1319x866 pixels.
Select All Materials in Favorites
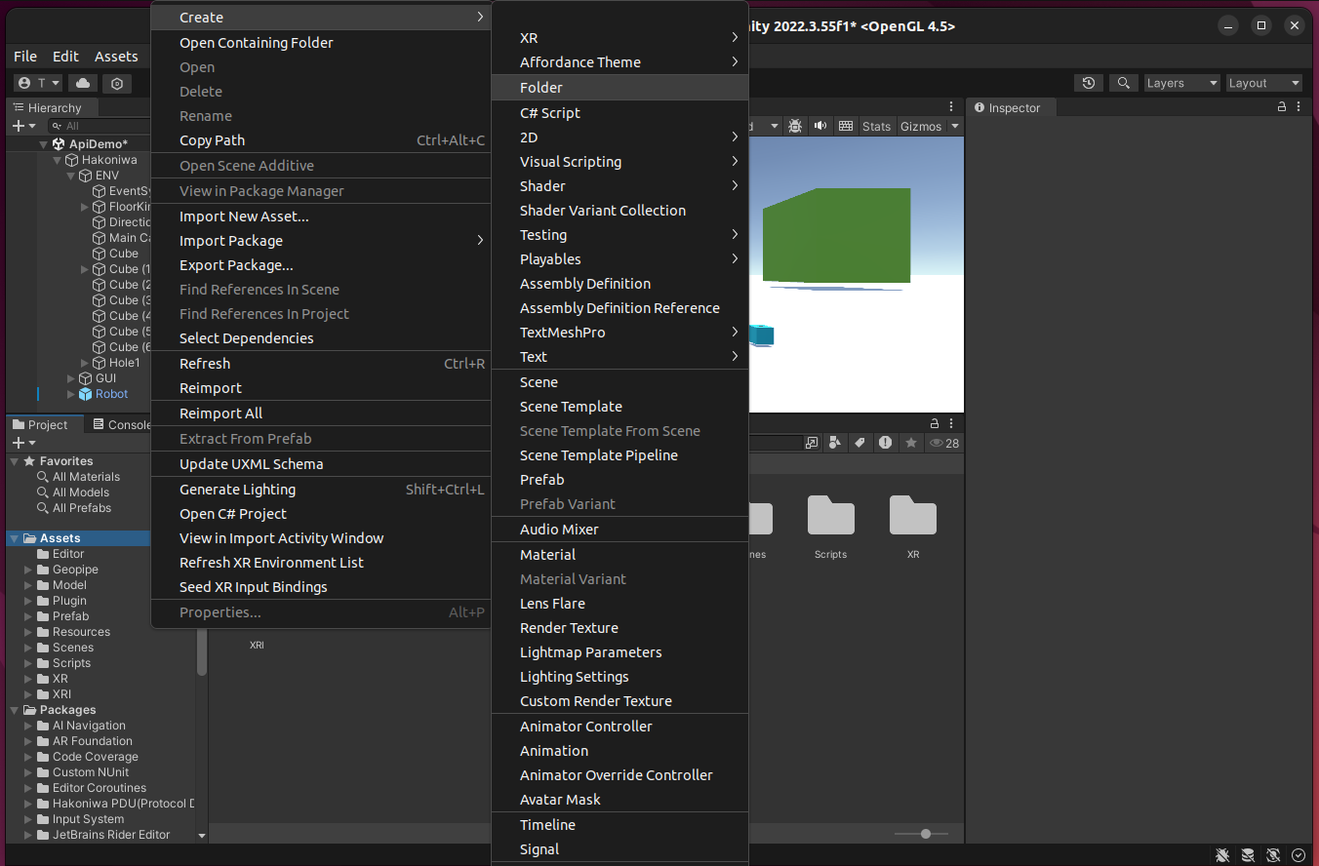[x=86, y=477]
